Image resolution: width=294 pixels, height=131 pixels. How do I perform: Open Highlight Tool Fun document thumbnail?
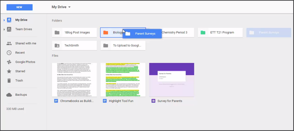click(x=123, y=80)
